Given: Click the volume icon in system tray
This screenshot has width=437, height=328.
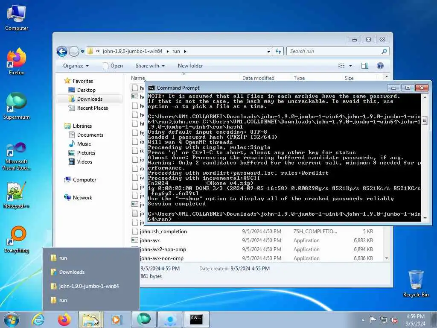Looking at the screenshot, I should pos(394,320).
